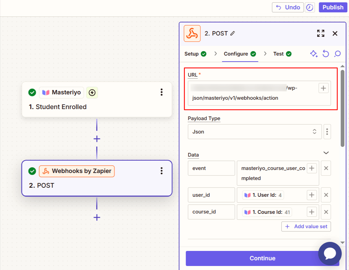Viewport: 349px width, 270px height.
Task: Click Add value set
Action: pos(306,227)
